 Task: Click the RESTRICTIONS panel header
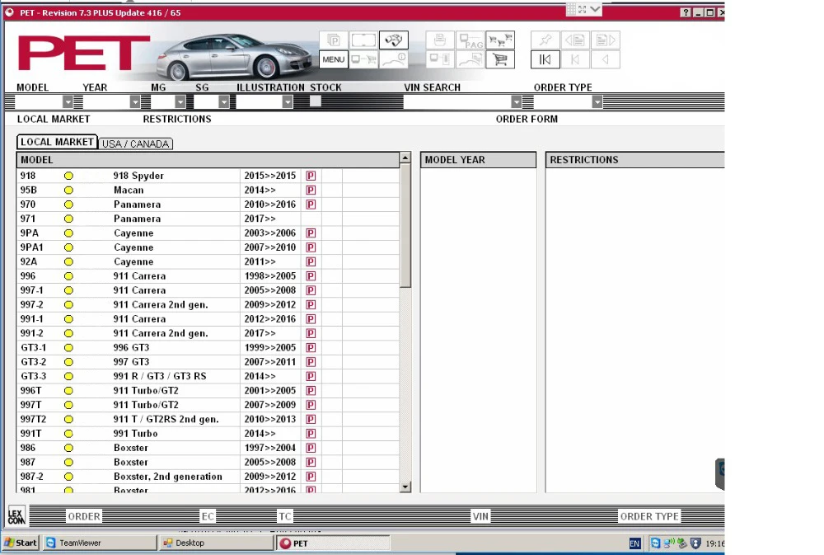[x=634, y=160]
